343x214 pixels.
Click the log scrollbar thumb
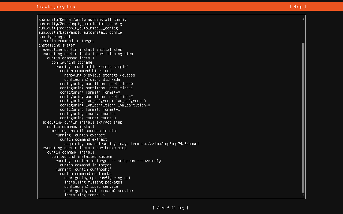pyautogui.click(x=303, y=118)
